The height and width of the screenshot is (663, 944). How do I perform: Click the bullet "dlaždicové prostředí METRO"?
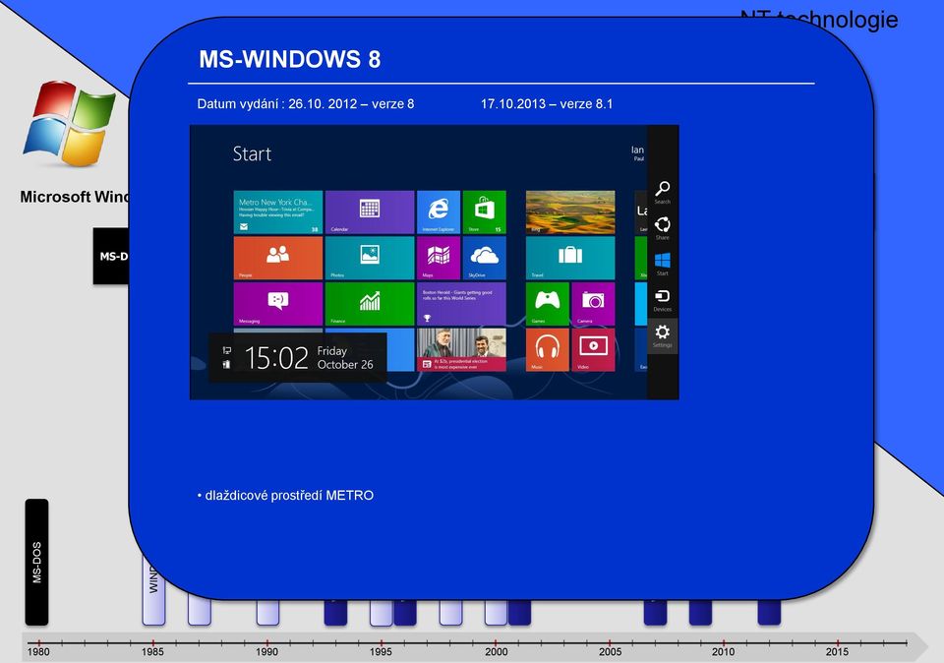coord(285,495)
